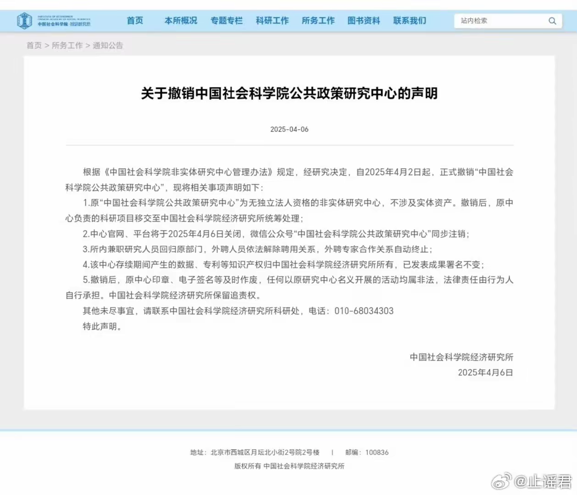The width and height of the screenshot is (577, 495).
Task: Click the article title about 撤销公共政策研究中心
Action: point(289,93)
